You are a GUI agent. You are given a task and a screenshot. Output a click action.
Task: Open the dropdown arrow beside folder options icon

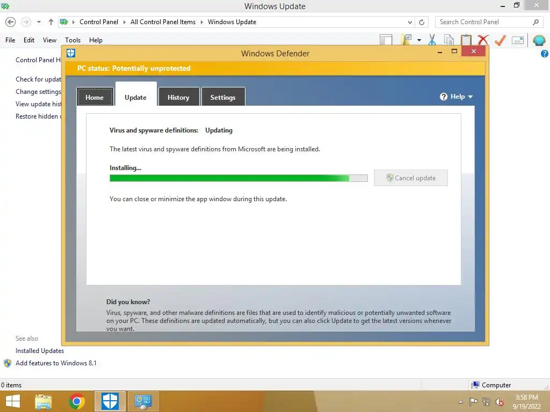point(419,40)
